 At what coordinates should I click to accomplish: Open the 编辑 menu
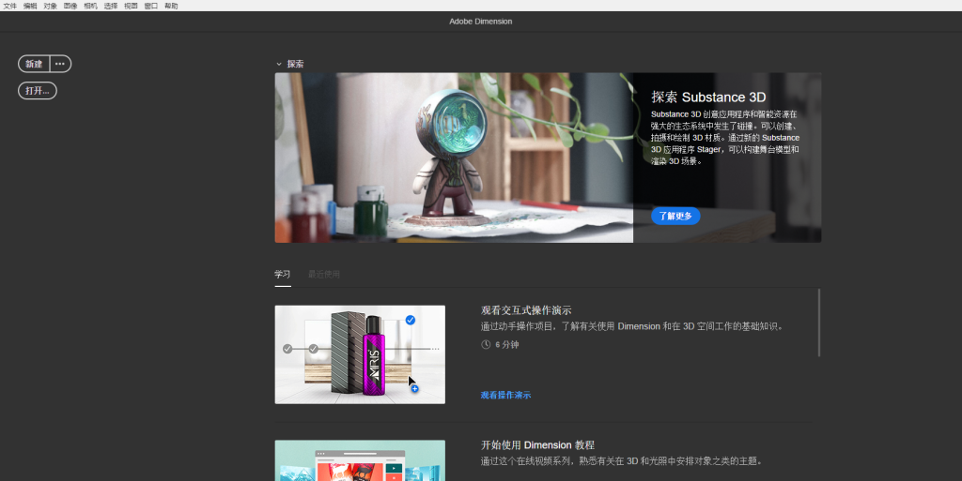pyautogui.click(x=30, y=6)
